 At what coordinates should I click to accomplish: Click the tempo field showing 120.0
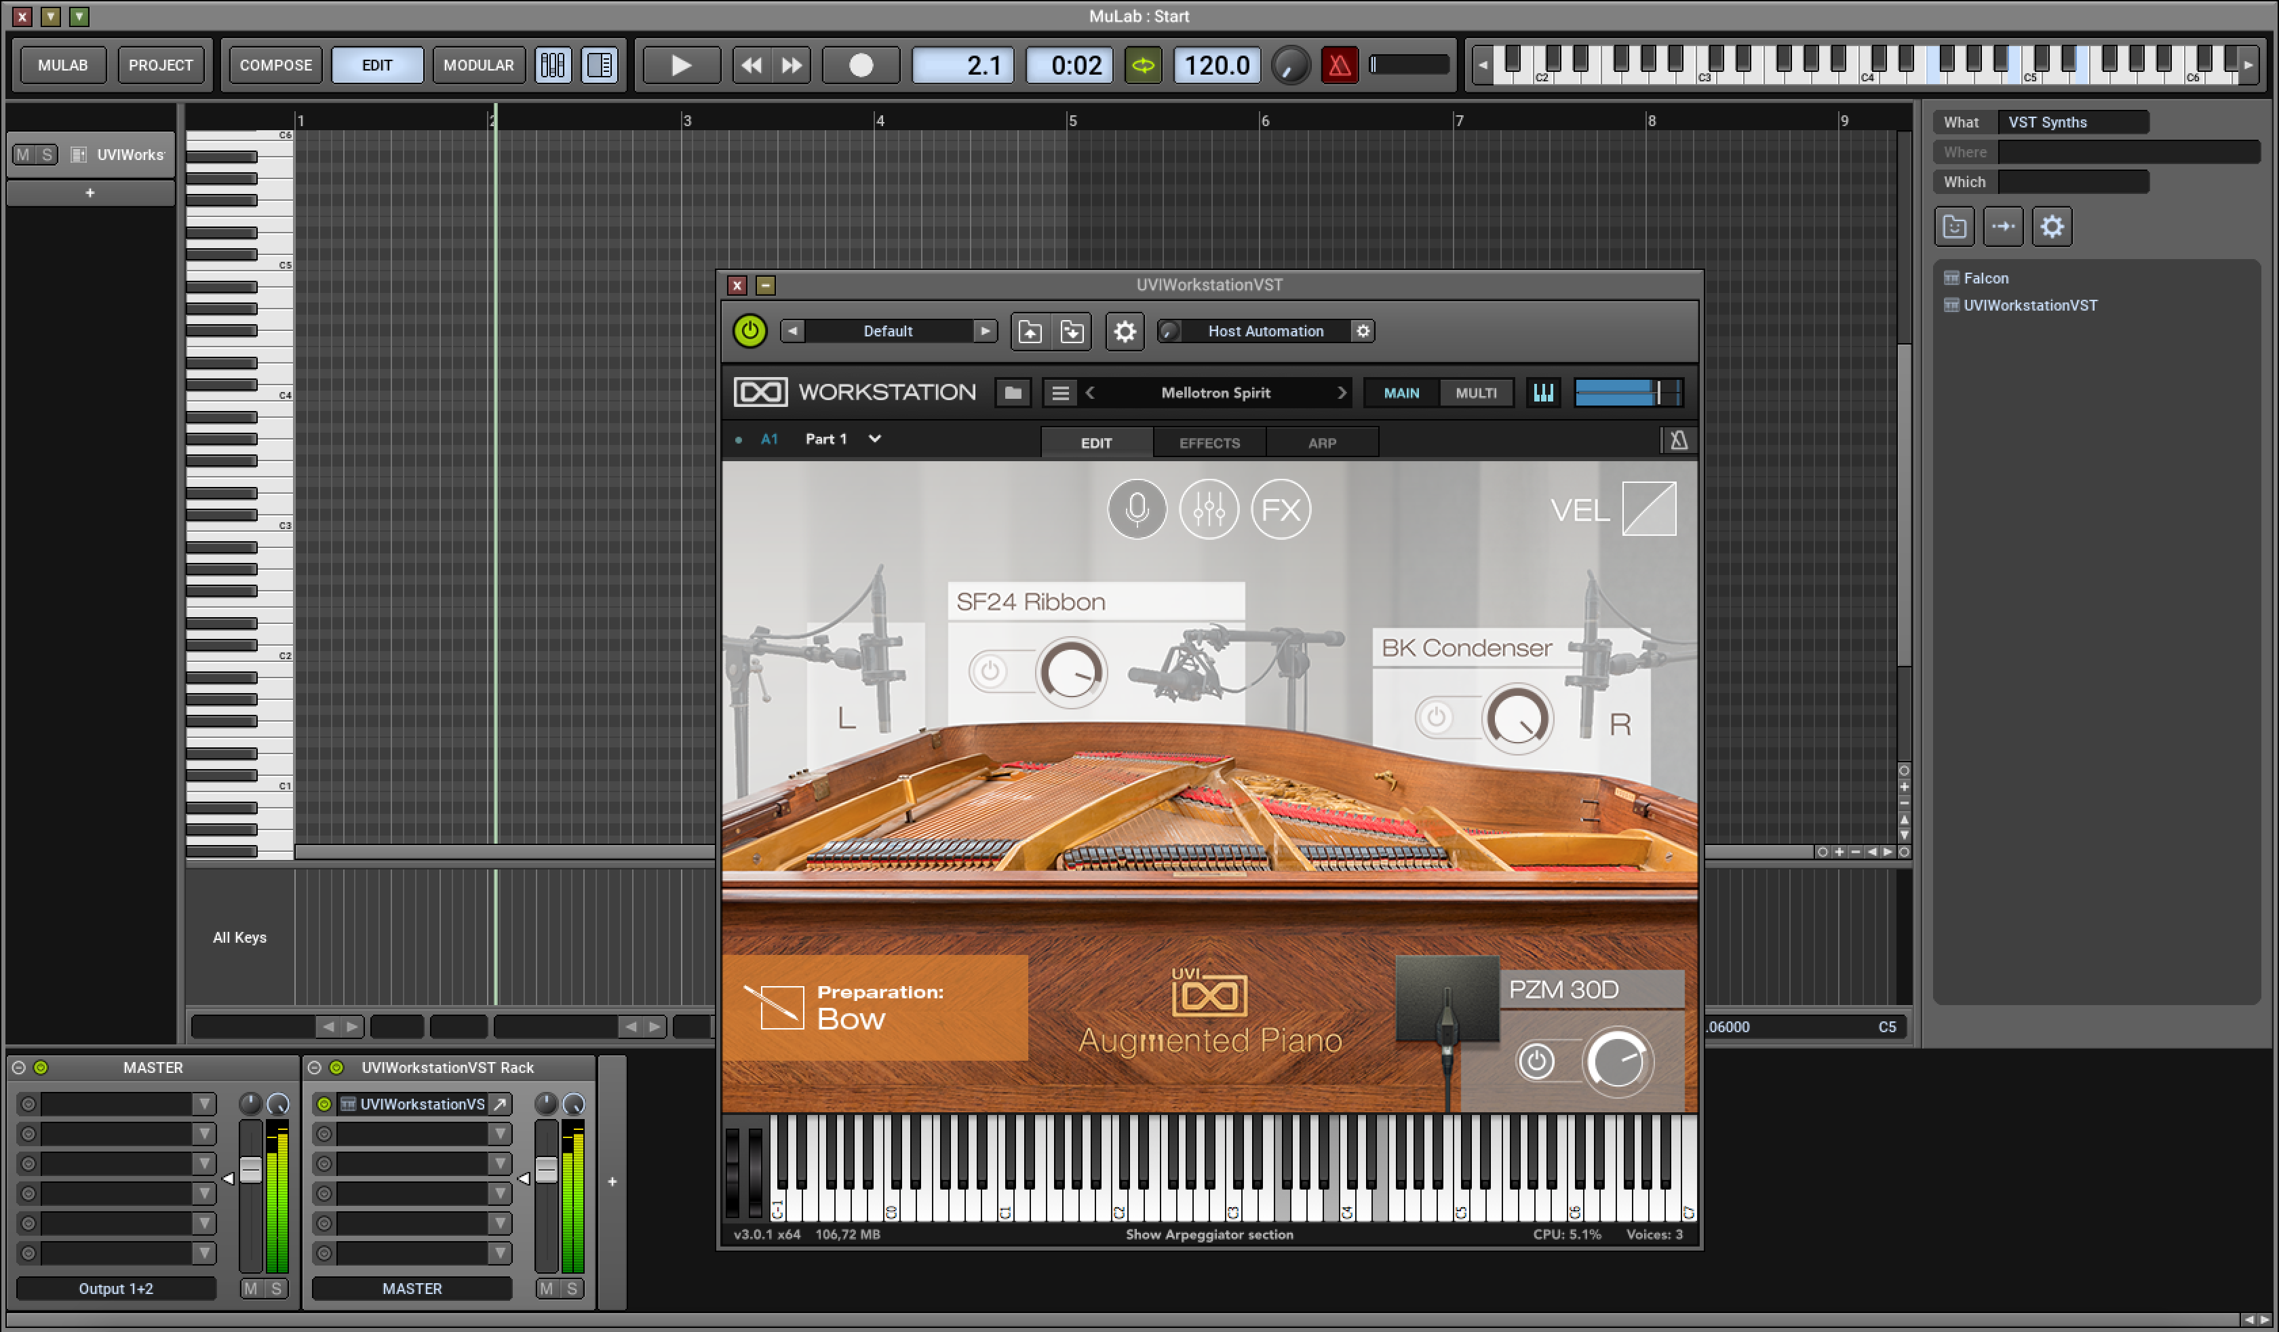click(x=1216, y=65)
